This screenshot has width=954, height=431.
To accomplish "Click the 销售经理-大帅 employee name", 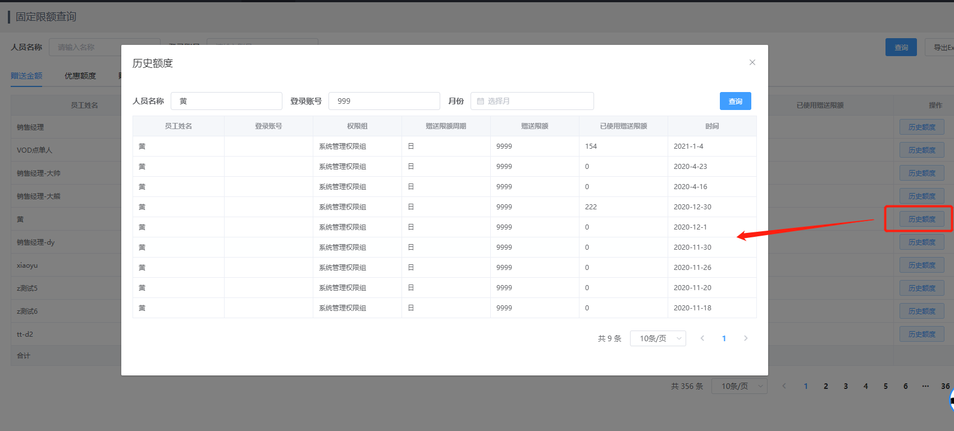I will click(x=39, y=173).
